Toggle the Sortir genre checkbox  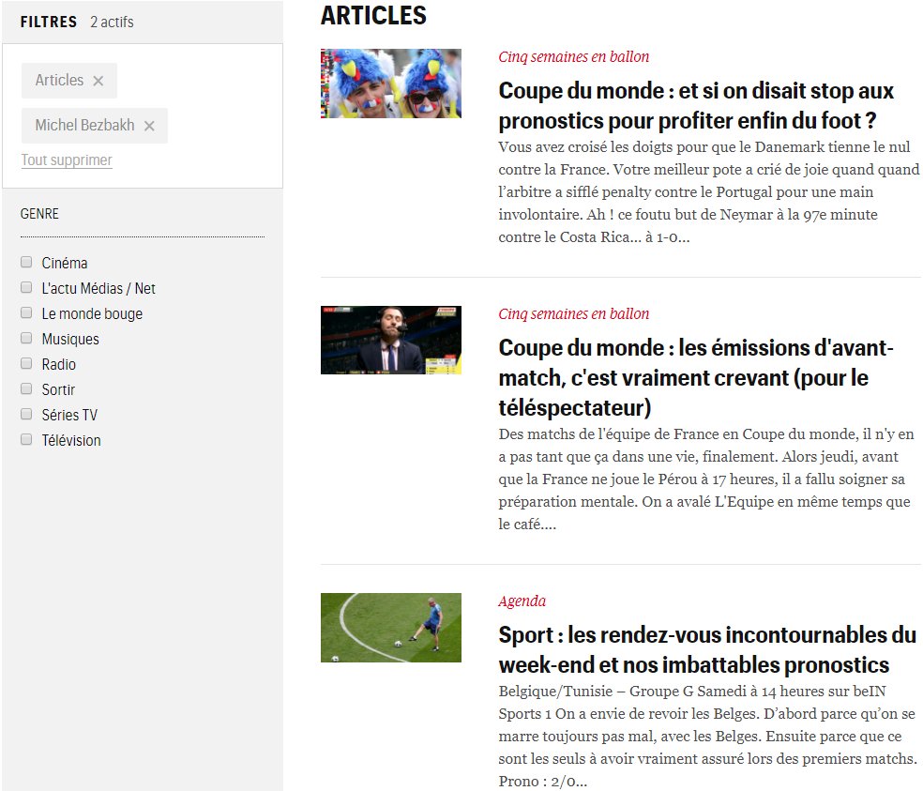pos(26,388)
